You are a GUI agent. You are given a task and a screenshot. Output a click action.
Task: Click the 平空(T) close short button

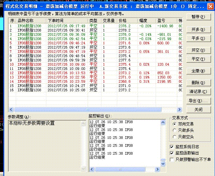tap(198, 59)
